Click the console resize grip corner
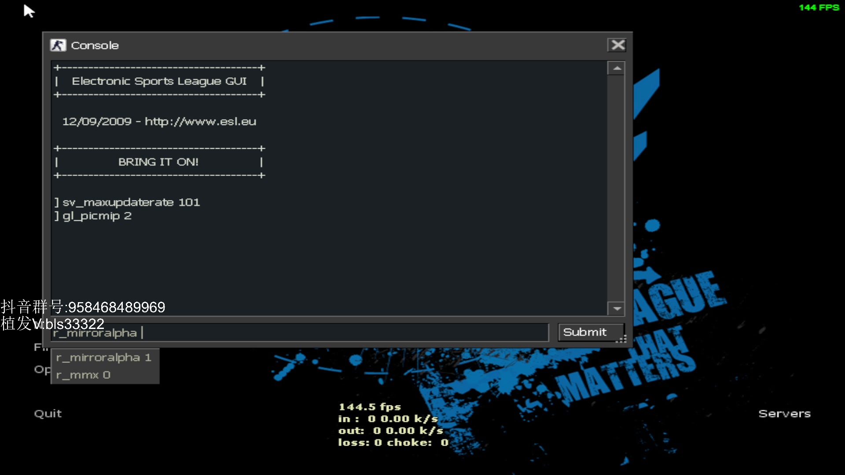The width and height of the screenshot is (845, 475). click(x=622, y=340)
